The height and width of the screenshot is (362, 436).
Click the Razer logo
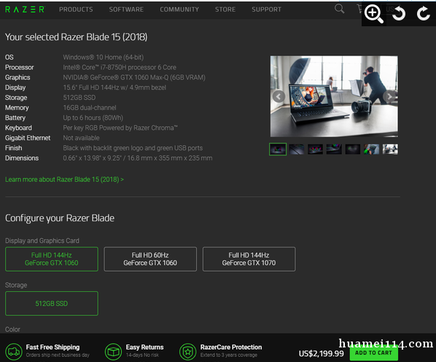click(25, 9)
